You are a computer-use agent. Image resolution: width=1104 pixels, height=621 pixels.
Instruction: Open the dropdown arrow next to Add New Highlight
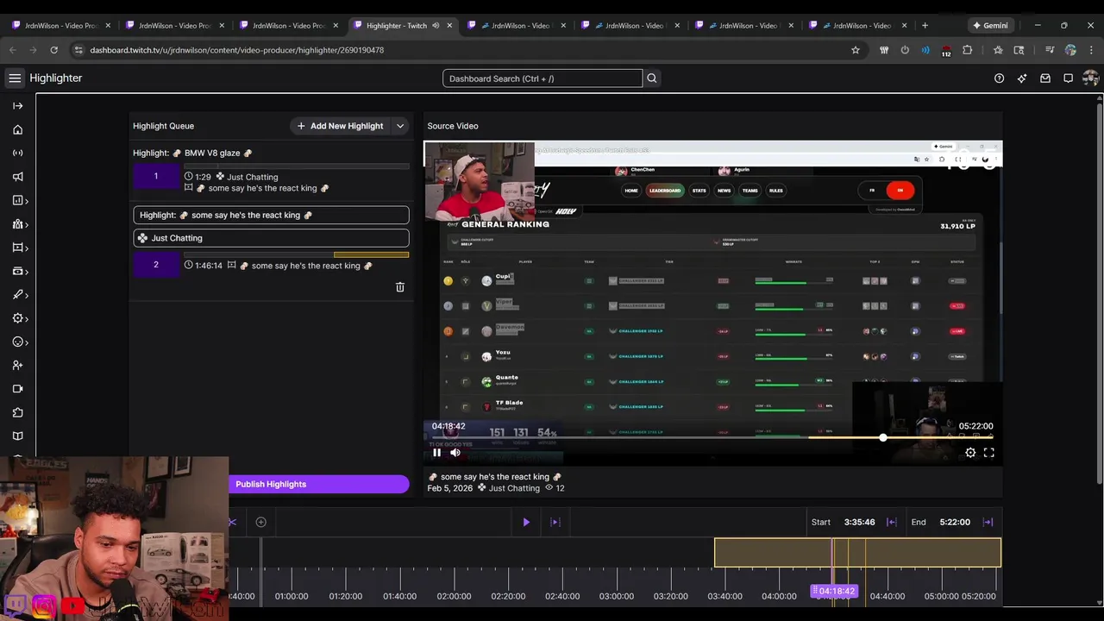(400, 126)
